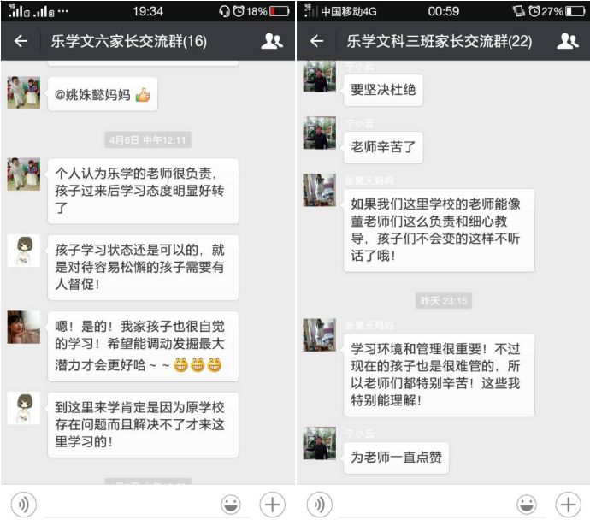Viewport: 590px width, 526px height.
Task: Tap 张昊天妈妈 avatar beside 如果我们这里学校 message
Action: coord(320,190)
